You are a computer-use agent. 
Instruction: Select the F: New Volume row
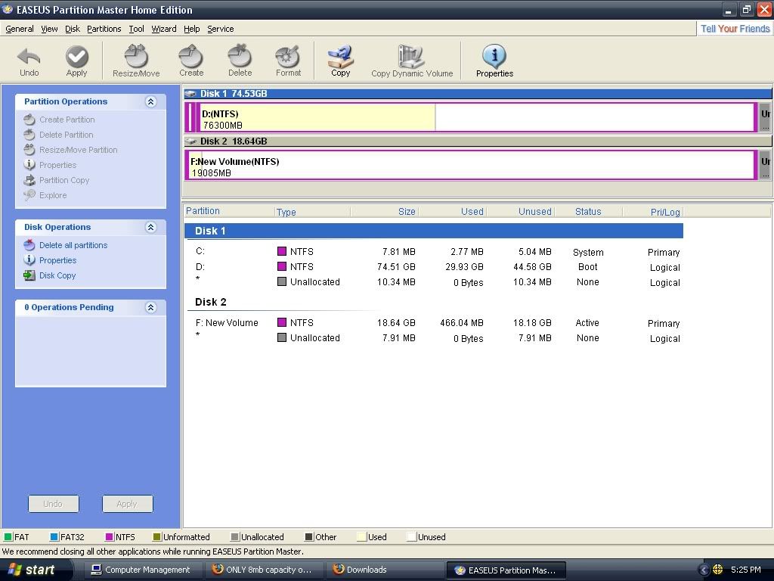435,322
